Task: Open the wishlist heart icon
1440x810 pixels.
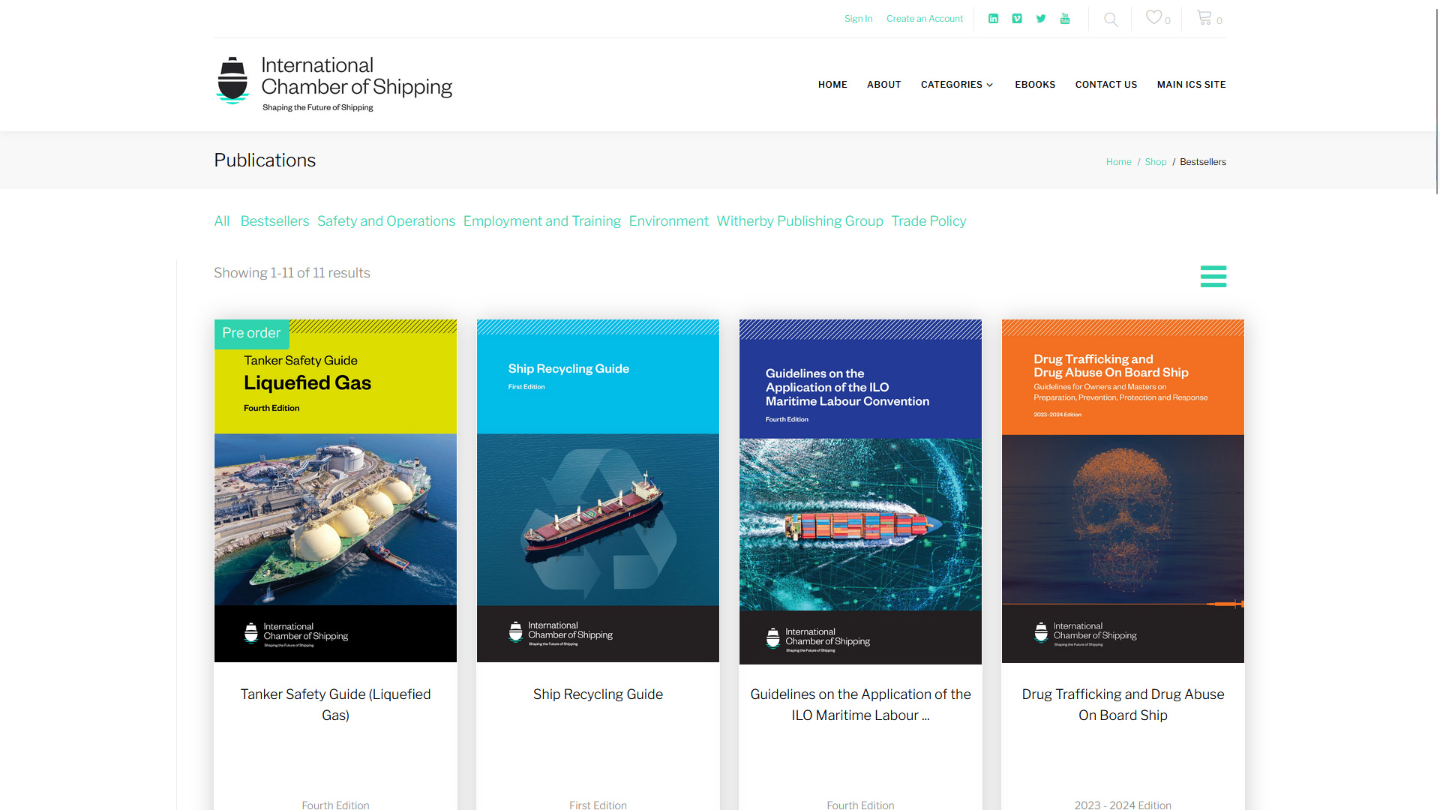Action: [x=1154, y=17]
